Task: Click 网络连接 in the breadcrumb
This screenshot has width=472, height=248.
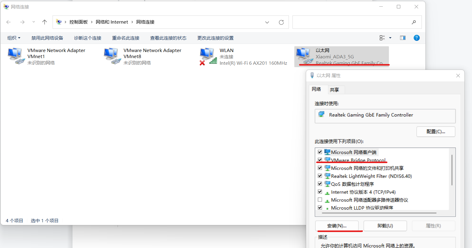Action: (x=145, y=22)
